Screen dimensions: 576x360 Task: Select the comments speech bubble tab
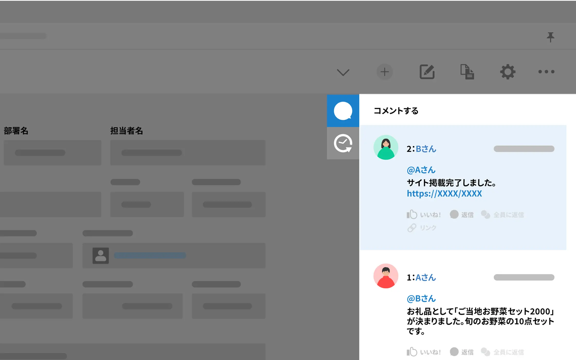coord(343,111)
